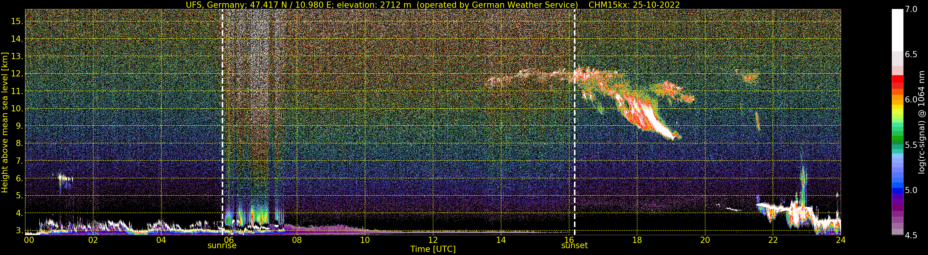
Task: Click the purple band near colorbar bottom
Action: point(897,207)
